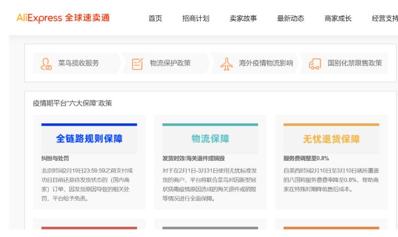Select the 国别化禁限售政策 text tab
Screen dimensions: 398x237
pos(355,63)
